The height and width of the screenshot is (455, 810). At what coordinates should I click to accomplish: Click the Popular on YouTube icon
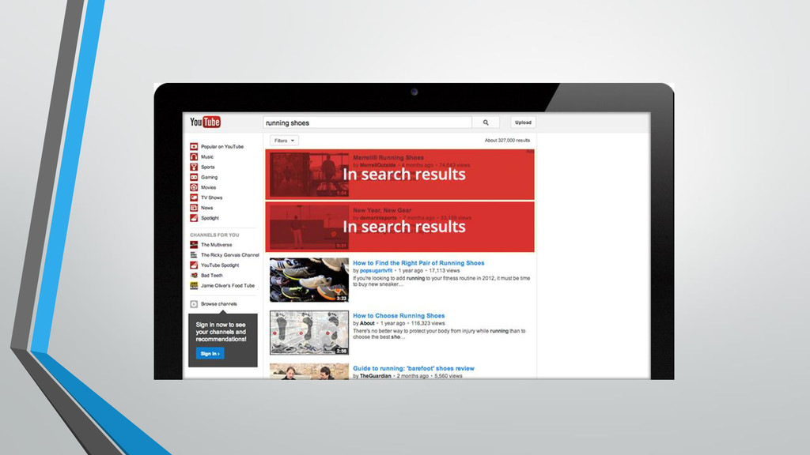tap(194, 146)
